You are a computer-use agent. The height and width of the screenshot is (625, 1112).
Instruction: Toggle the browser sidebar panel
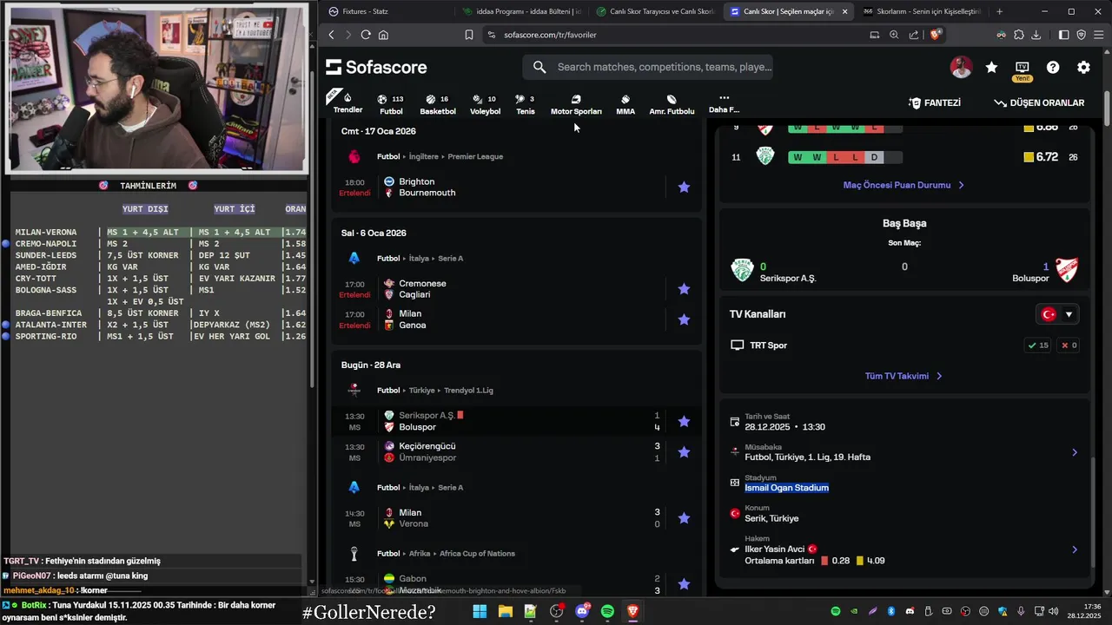point(1063,35)
